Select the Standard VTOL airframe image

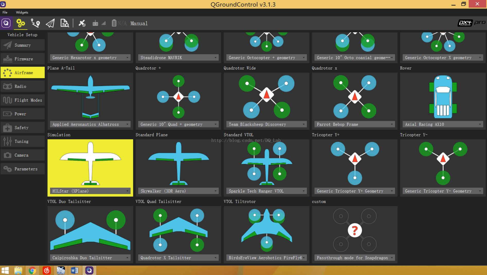point(267,163)
